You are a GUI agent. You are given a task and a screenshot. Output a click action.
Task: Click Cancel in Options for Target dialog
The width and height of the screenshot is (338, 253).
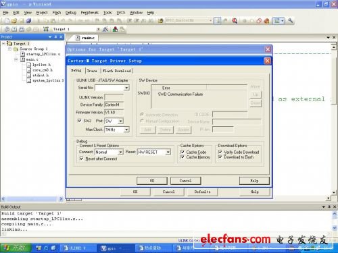pyautogui.click(x=169, y=192)
